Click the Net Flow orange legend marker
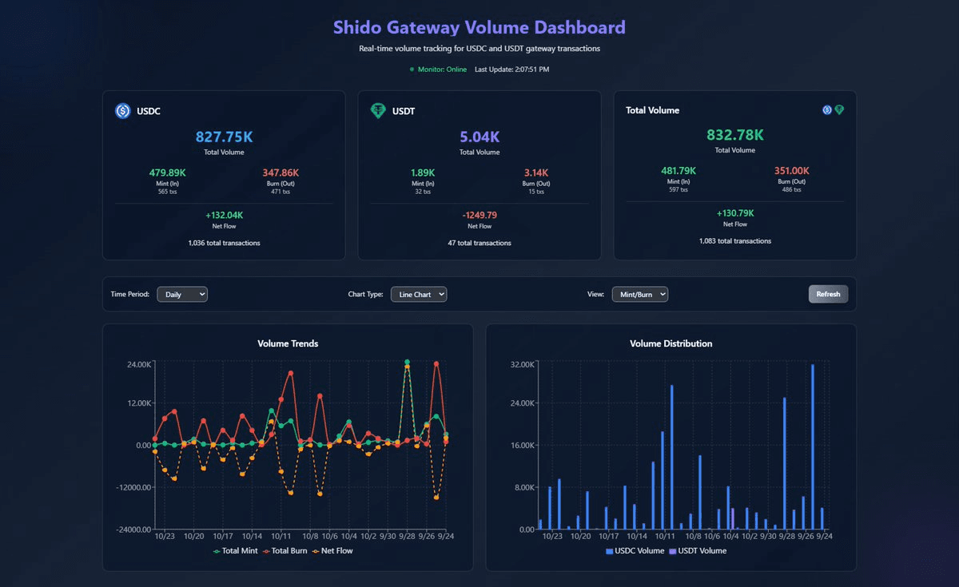The height and width of the screenshot is (587, 959). click(317, 550)
